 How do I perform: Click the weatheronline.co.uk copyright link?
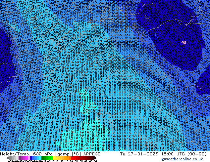182,159
